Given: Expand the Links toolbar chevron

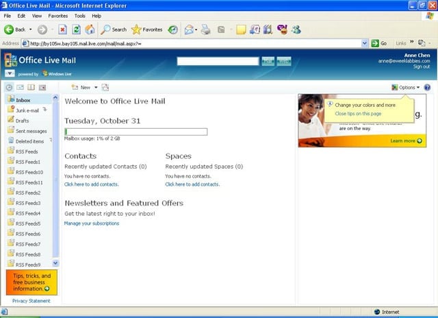Looking at the screenshot, I should 412,42.
